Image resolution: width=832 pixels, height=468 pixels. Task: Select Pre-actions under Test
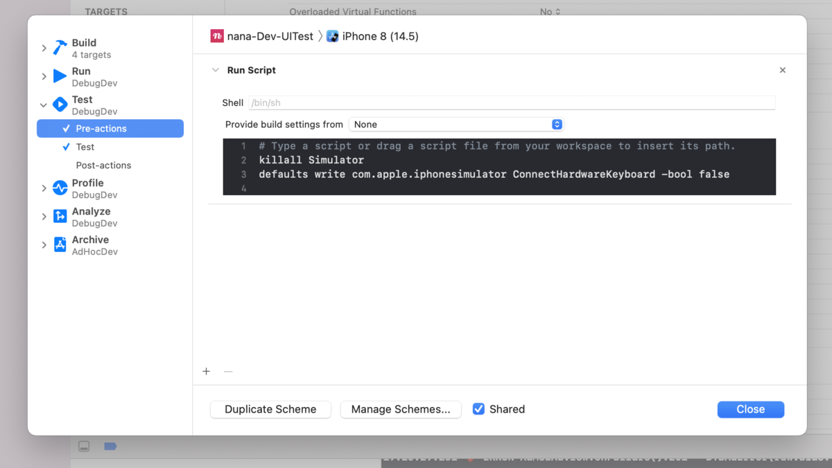click(110, 128)
